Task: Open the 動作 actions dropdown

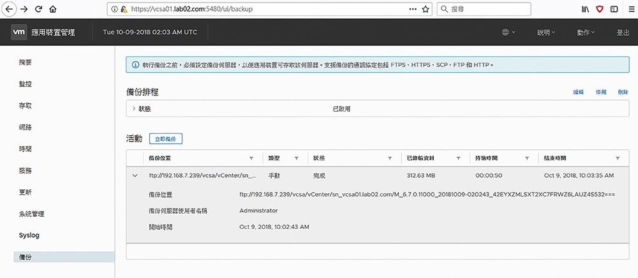Action: coord(585,32)
